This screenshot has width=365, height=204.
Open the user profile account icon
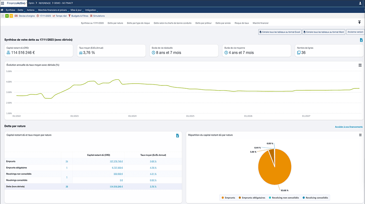360,3
